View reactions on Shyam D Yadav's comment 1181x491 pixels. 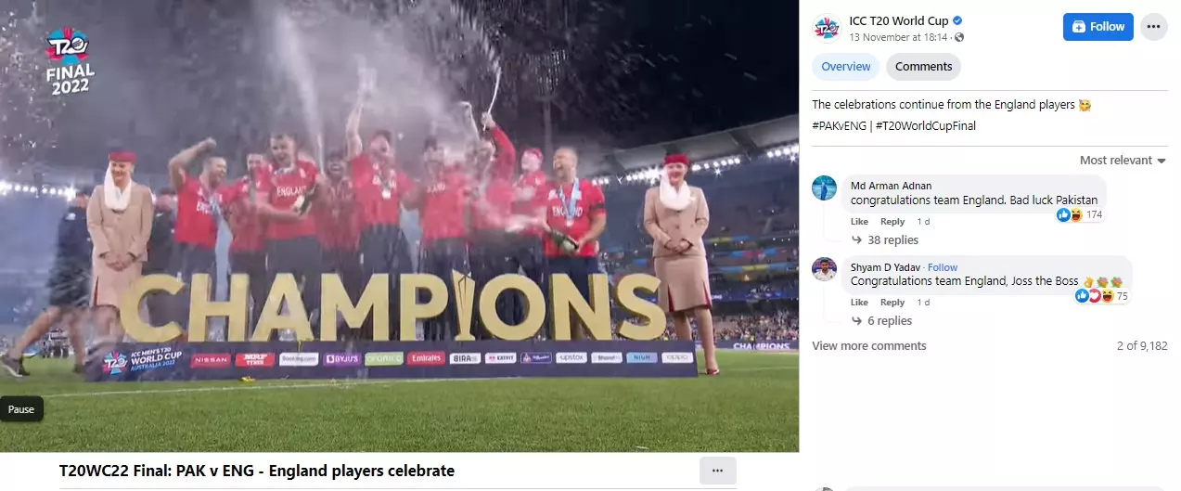[1101, 296]
